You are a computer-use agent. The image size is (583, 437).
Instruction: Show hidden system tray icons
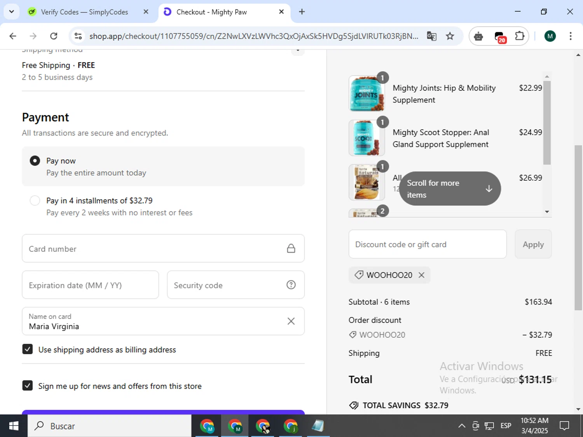[462, 426]
